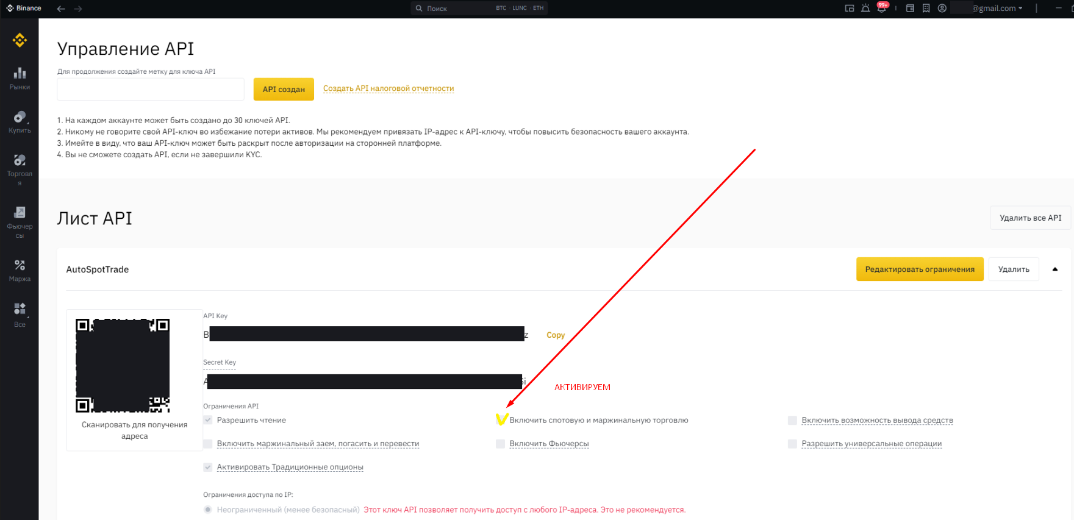
Task: Go forward with the right arrow
Action: pyautogui.click(x=78, y=9)
